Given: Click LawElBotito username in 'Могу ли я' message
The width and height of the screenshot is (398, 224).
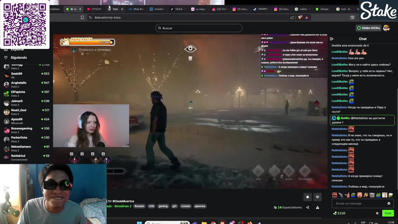Looking at the screenshot, I should coord(339,65).
